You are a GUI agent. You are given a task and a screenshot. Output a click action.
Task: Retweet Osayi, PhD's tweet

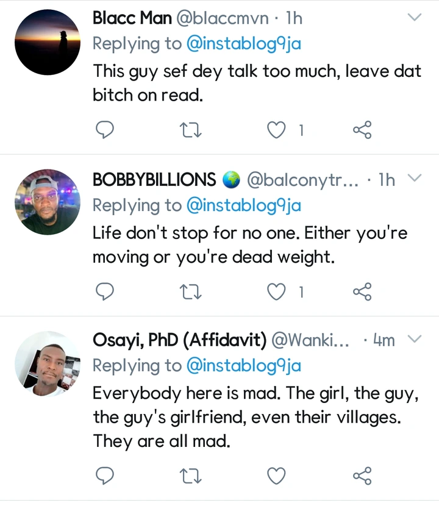tap(192, 475)
